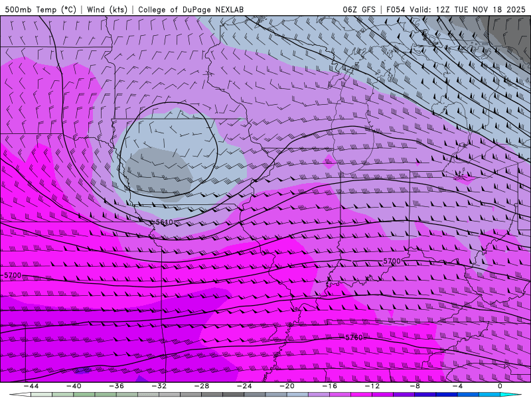This screenshot has width=531, height=398.
Task: Select the '-16' color scale label
Action: (329, 386)
